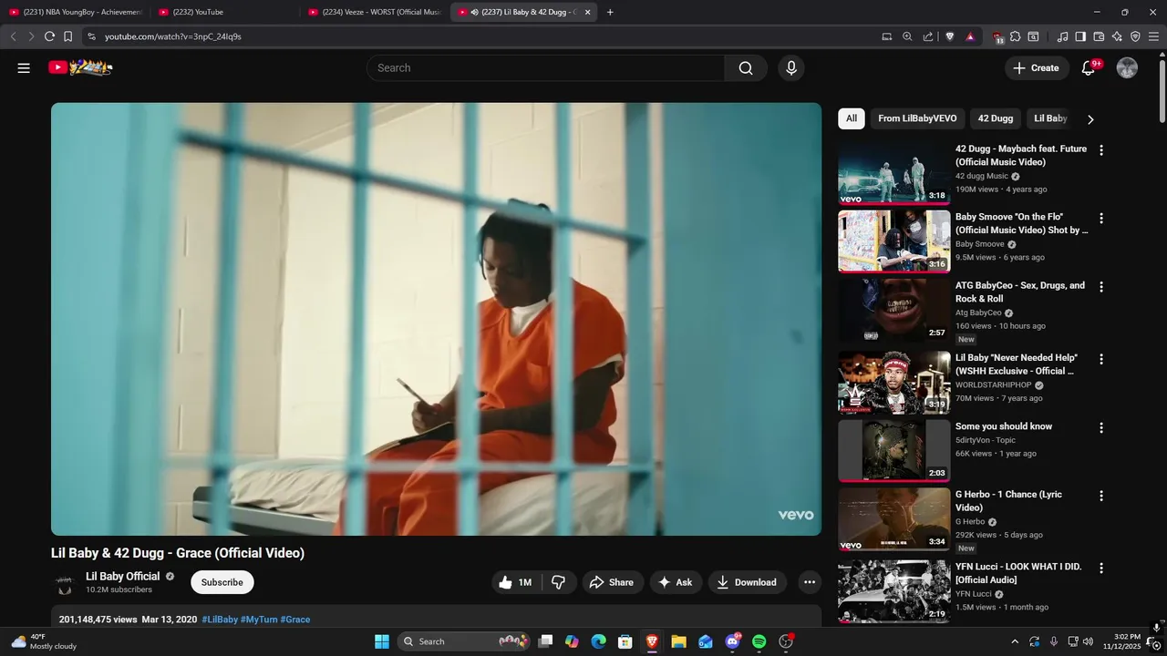Open the Brave Wallet icon

1099,36
